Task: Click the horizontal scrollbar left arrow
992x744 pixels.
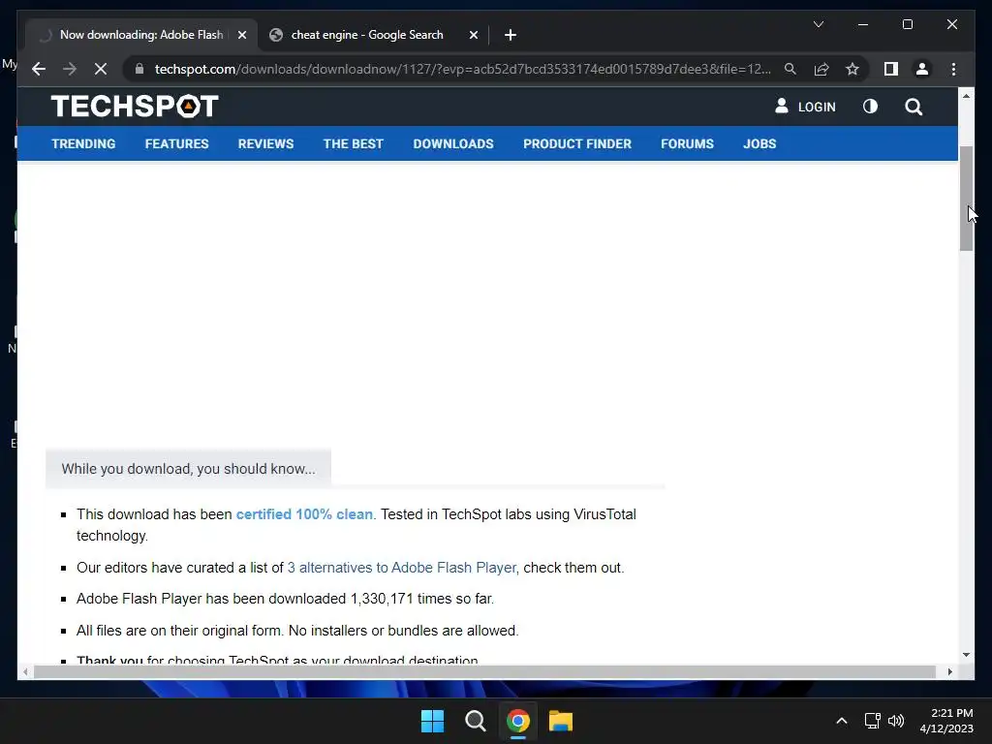Action: 25,672
